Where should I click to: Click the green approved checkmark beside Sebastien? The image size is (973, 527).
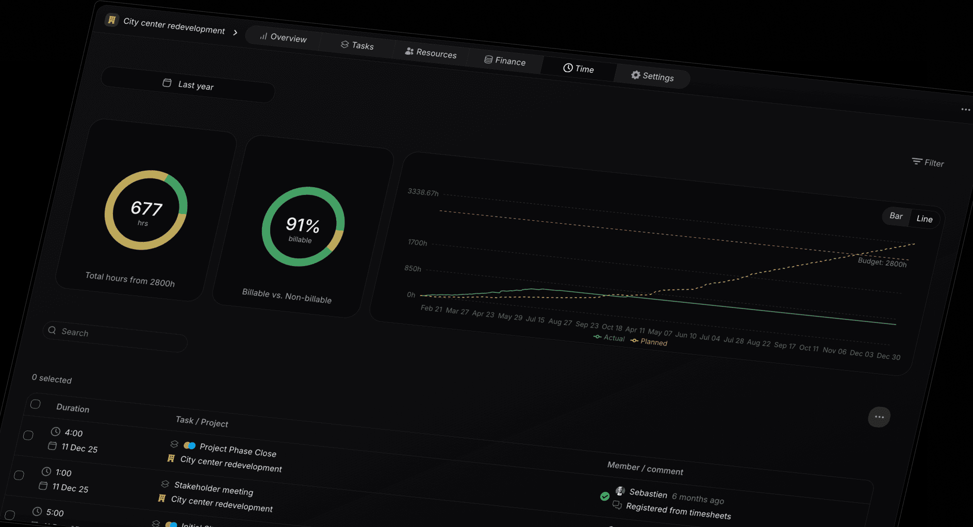(605, 496)
